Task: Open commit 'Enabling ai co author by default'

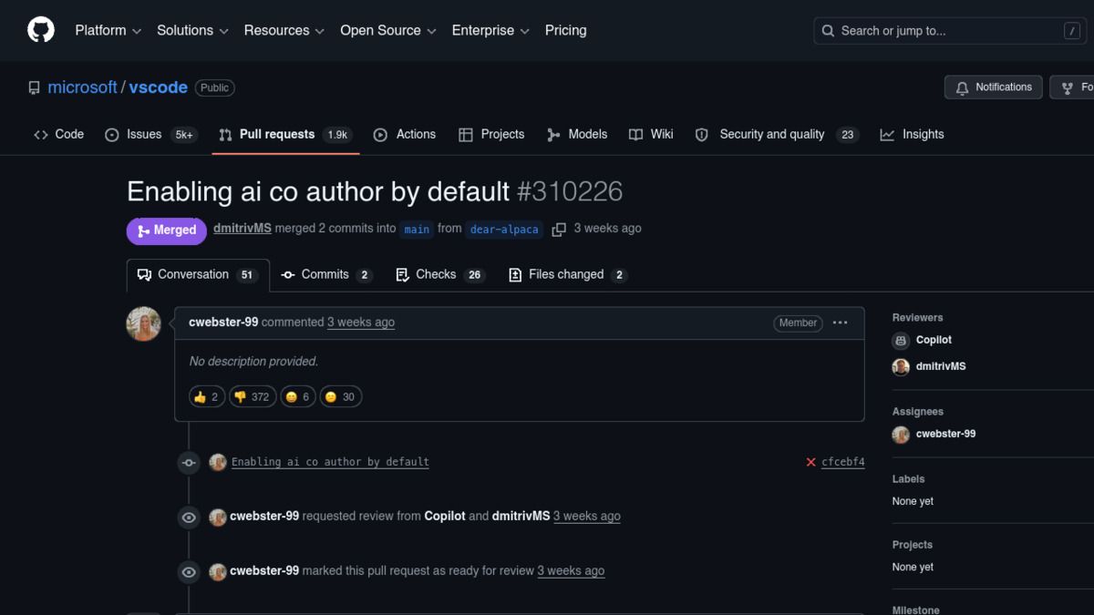Action: (330, 462)
